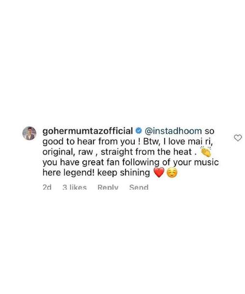
Task: Click the Reply button under the comment
Action: pyautogui.click(x=108, y=187)
